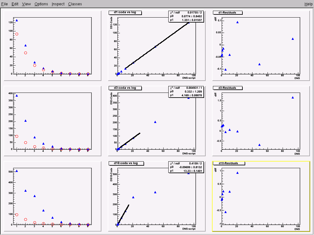
Task: Click the black fit line in d3 plot
Action: click(x=130, y=140)
